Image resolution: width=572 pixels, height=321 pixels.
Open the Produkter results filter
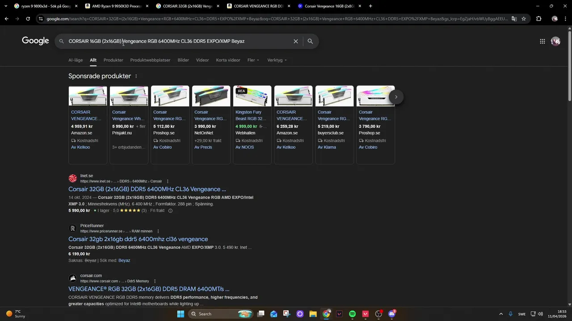[x=113, y=60]
